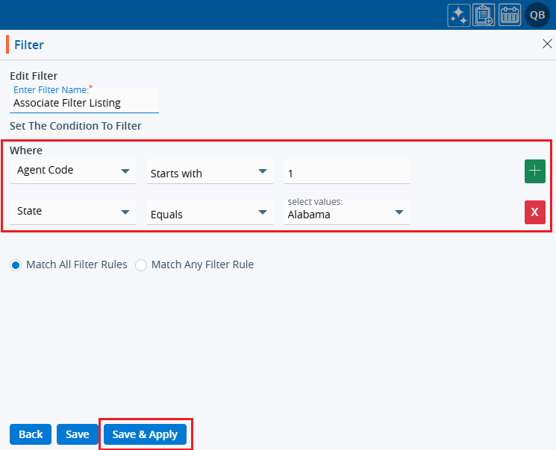Remove the State condition with red X
Image resolution: width=556 pixels, height=450 pixels.
[x=534, y=212]
